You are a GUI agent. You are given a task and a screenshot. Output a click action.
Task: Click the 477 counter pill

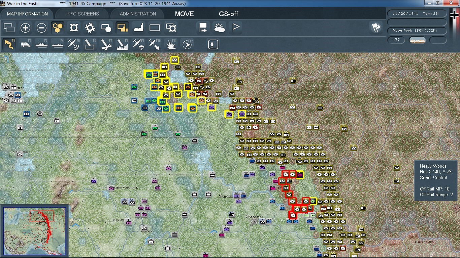click(x=396, y=40)
